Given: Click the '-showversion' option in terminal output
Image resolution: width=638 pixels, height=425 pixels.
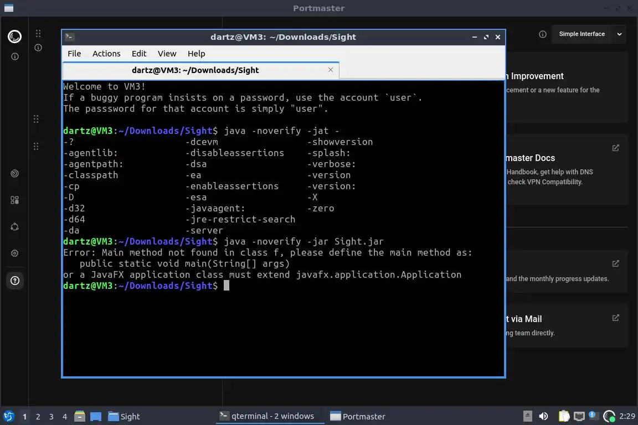Looking at the screenshot, I should [339, 142].
